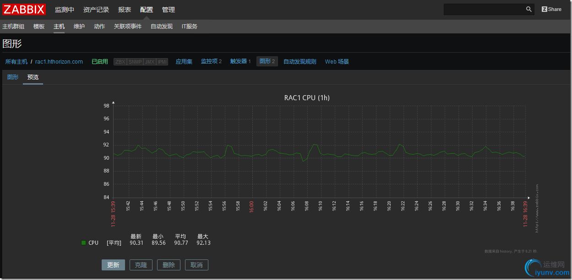Click the 所有主机 breadcrumb link
This screenshot has height=280, width=572.
tap(16, 62)
